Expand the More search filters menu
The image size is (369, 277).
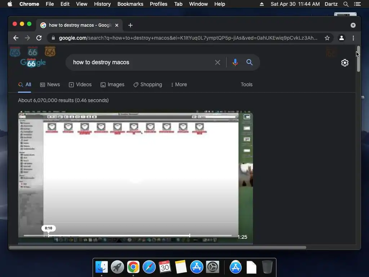(x=179, y=84)
